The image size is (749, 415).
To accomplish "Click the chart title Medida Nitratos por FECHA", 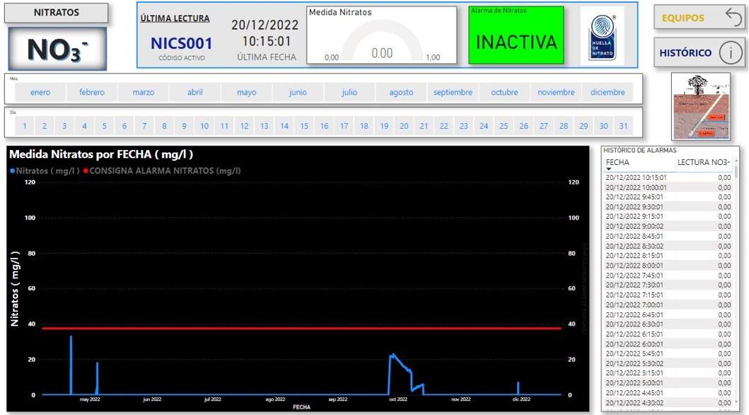I will click(x=101, y=154).
